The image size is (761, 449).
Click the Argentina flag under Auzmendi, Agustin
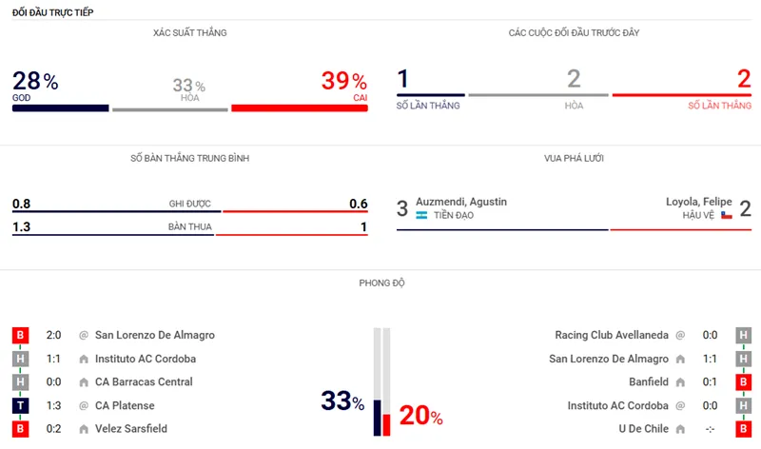point(422,216)
